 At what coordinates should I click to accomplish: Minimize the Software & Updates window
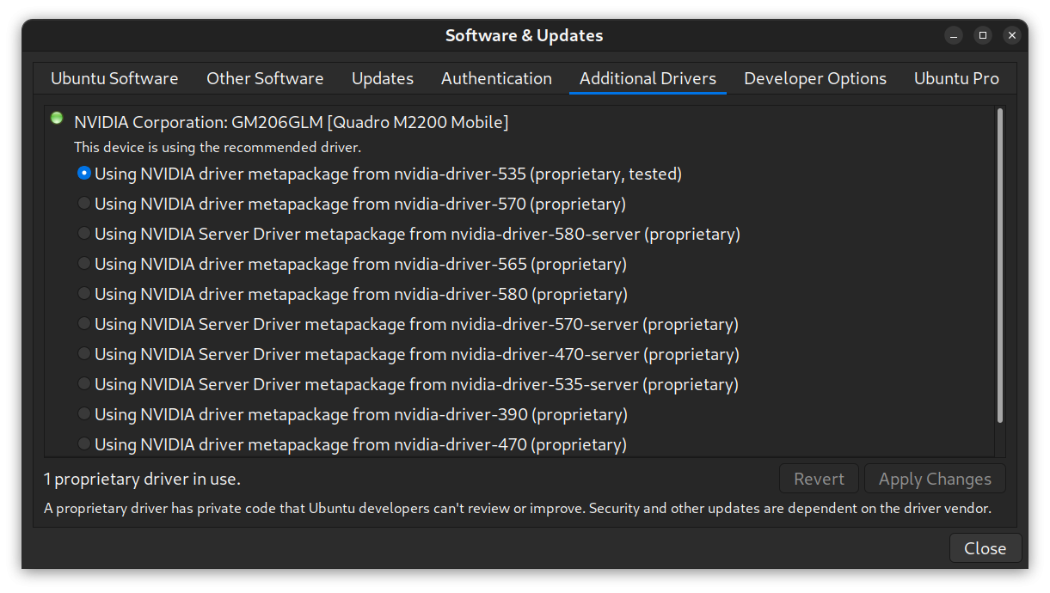[954, 35]
